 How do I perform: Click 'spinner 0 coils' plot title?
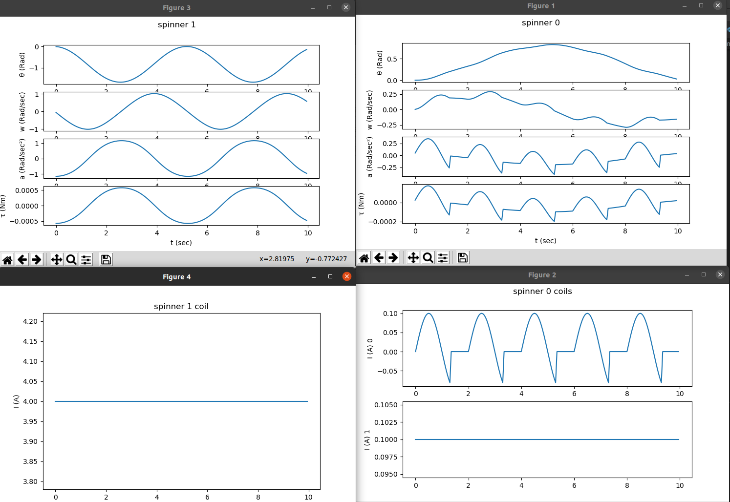coord(542,291)
